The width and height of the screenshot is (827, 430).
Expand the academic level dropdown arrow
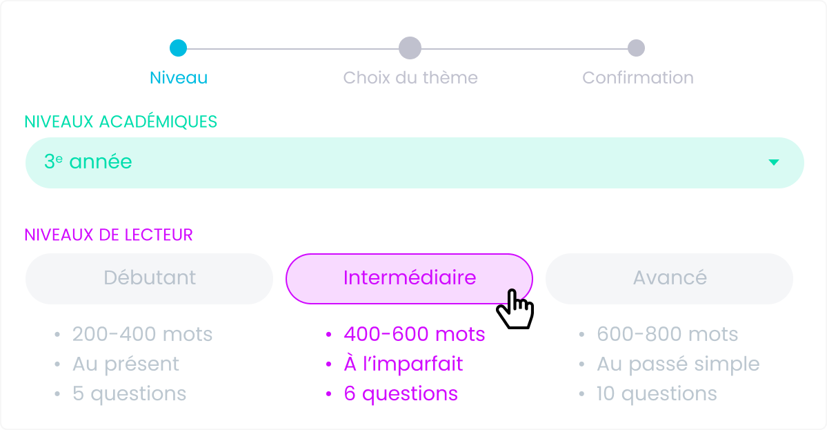click(x=773, y=162)
